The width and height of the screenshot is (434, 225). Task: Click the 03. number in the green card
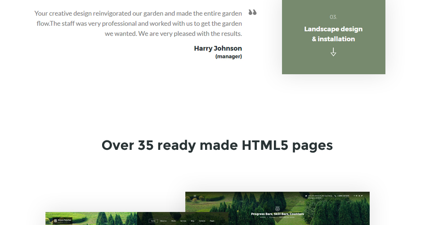coord(333,17)
